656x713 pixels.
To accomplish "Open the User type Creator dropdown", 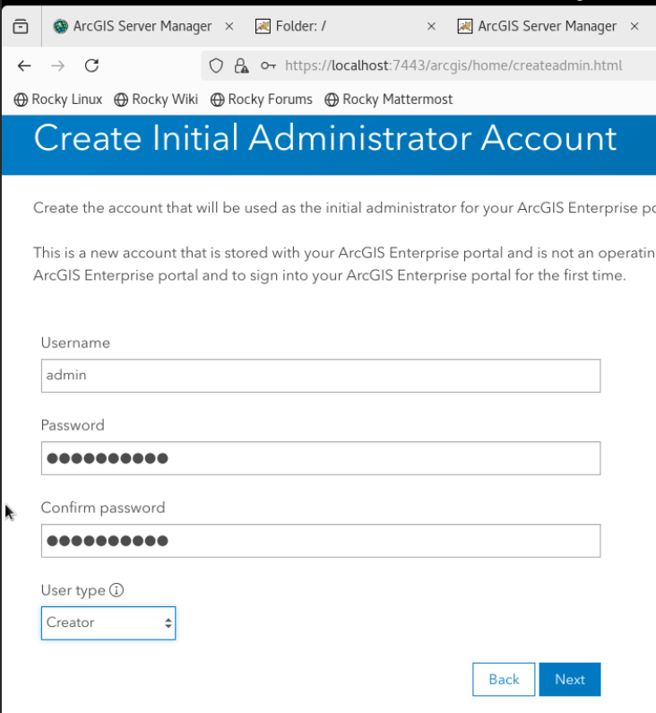I will coord(108,623).
